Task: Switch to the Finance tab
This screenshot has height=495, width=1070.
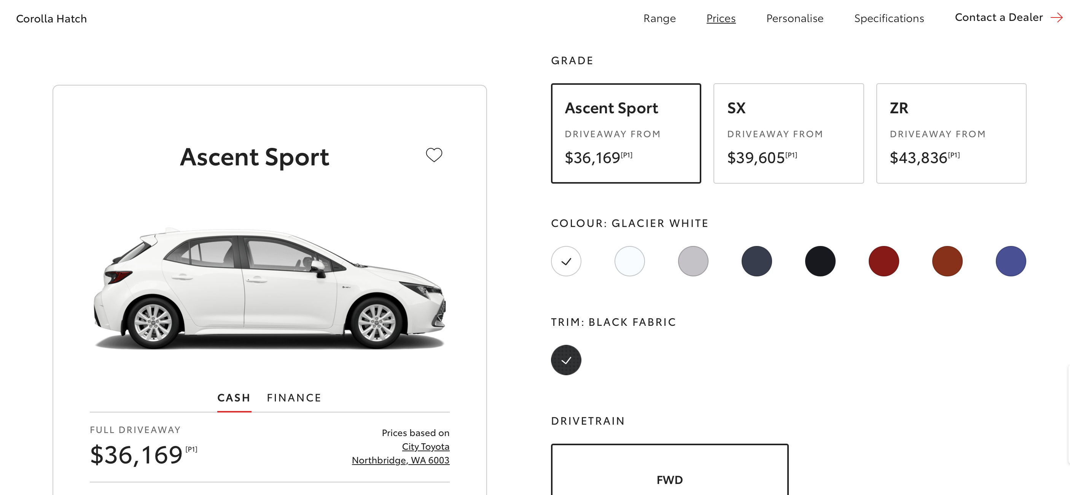Action: (294, 398)
